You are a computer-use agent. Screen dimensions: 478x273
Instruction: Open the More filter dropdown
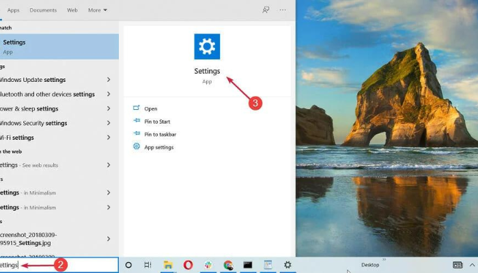98,10
